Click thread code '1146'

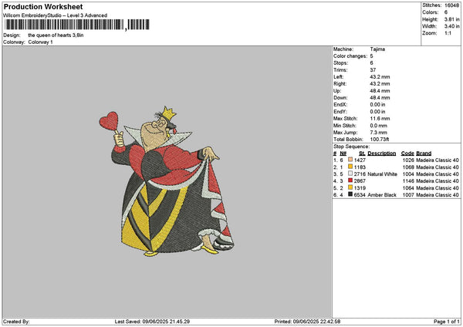tap(408, 181)
